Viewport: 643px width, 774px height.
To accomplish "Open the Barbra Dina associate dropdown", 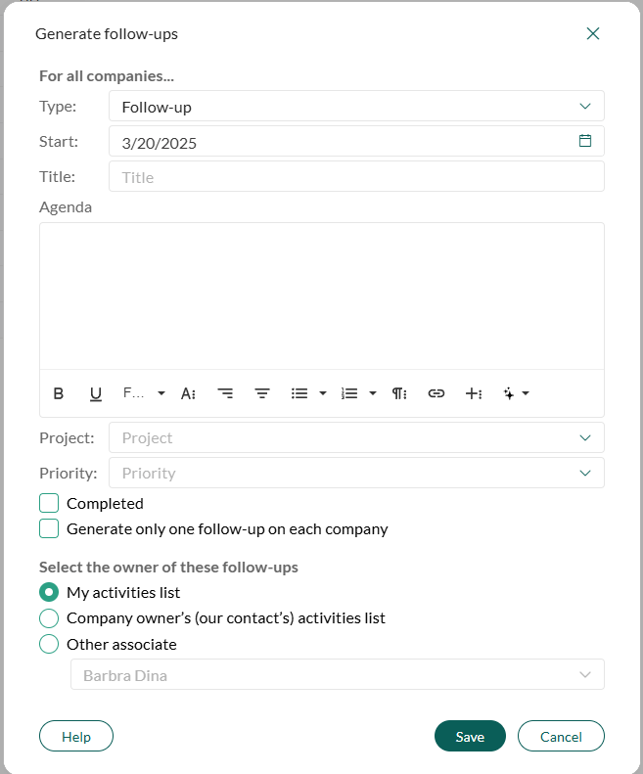I will 338,674.
